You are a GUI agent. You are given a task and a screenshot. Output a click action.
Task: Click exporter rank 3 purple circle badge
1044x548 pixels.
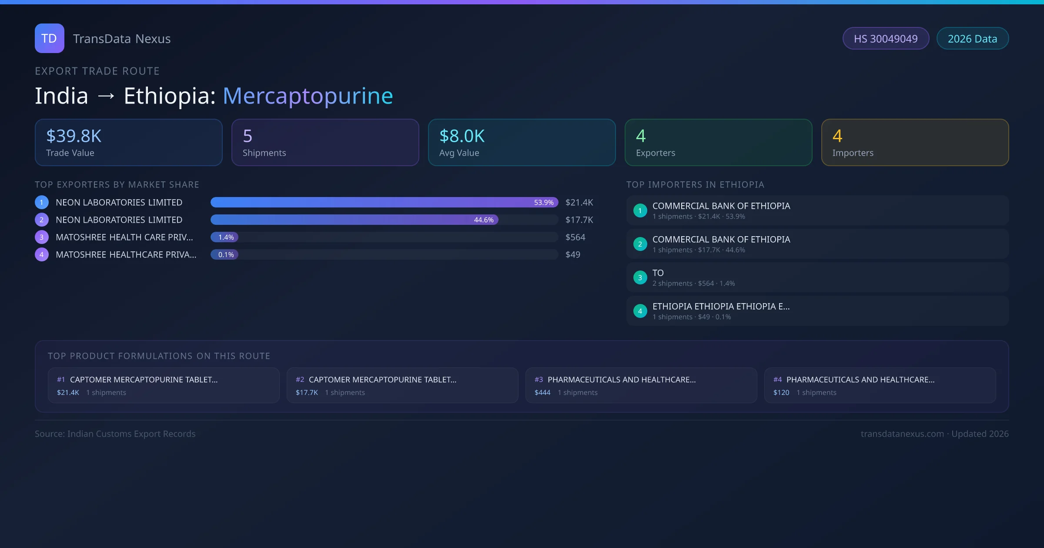(42, 237)
